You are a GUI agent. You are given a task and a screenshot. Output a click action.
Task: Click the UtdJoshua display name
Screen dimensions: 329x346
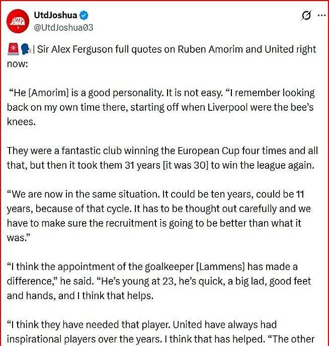coord(55,15)
